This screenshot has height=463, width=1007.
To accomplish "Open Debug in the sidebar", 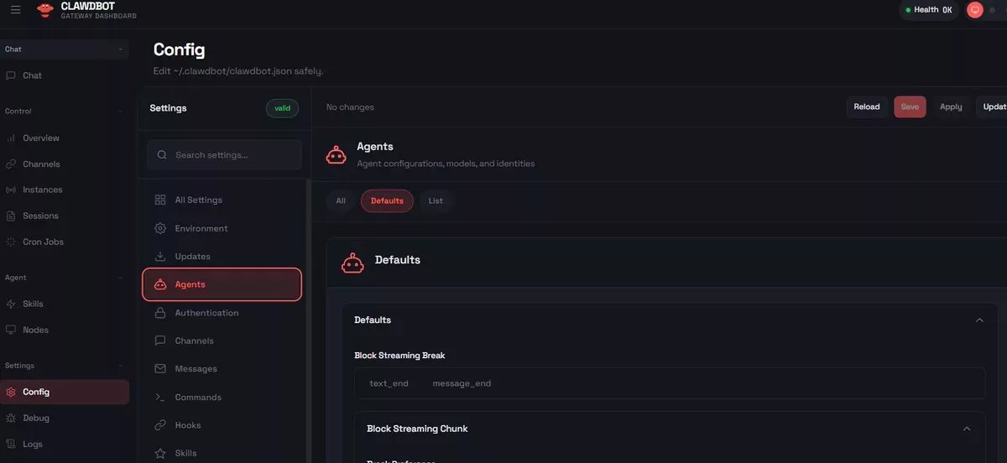I will coord(65,418).
